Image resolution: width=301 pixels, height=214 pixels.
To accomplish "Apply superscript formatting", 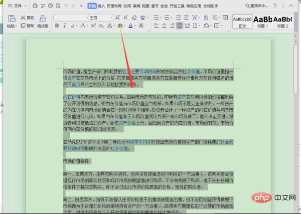I will [94, 26].
